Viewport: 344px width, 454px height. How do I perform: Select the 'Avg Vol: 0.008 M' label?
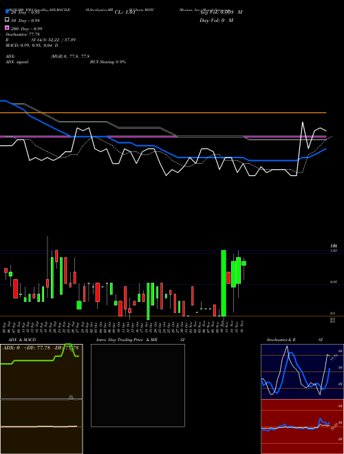pyautogui.click(x=221, y=12)
